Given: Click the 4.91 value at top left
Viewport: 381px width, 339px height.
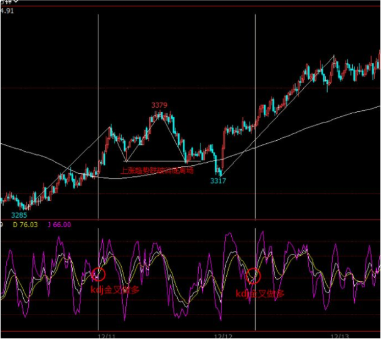Looking at the screenshot, I should tap(7, 11).
